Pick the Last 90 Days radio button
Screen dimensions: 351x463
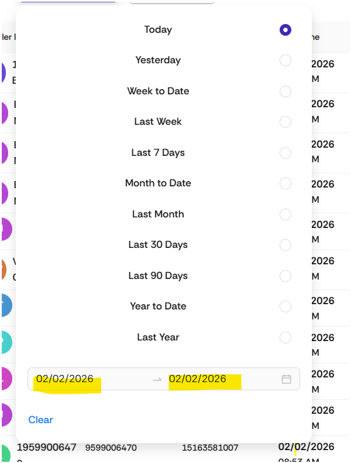285,276
